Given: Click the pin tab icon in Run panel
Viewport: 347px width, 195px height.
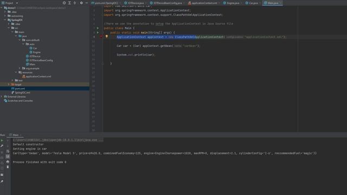Looking at the screenshot, I should [x=2, y=181].
